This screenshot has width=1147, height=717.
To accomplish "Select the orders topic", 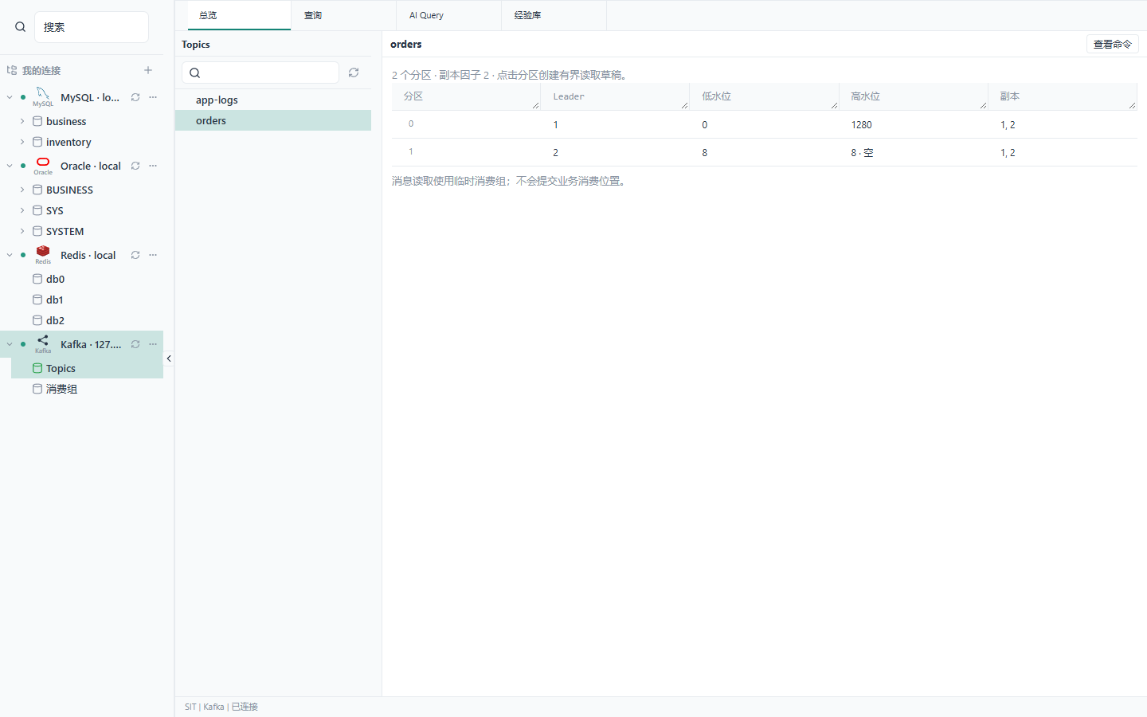I will point(273,120).
